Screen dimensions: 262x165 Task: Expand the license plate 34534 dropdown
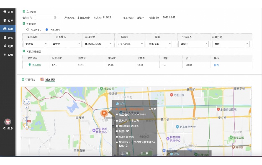pos(130,44)
